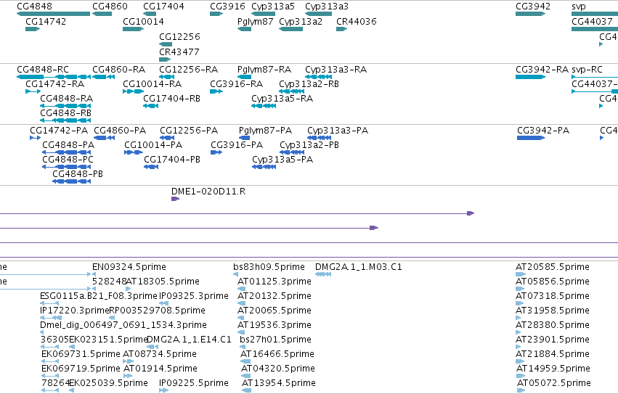Select EST AT16466.5prime
The height and width of the screenshot is (394, 618).
point(277,354)
